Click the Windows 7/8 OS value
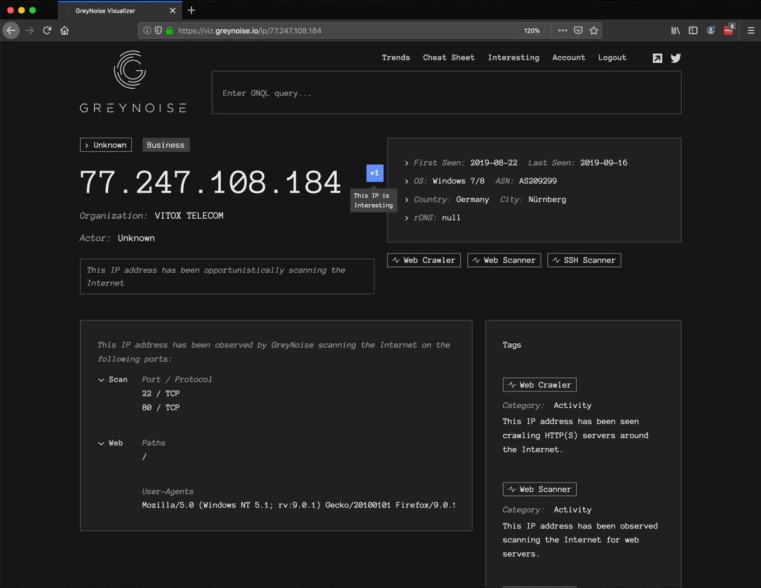The width and height of the screenshot is (761, 588). coord(459,181)
